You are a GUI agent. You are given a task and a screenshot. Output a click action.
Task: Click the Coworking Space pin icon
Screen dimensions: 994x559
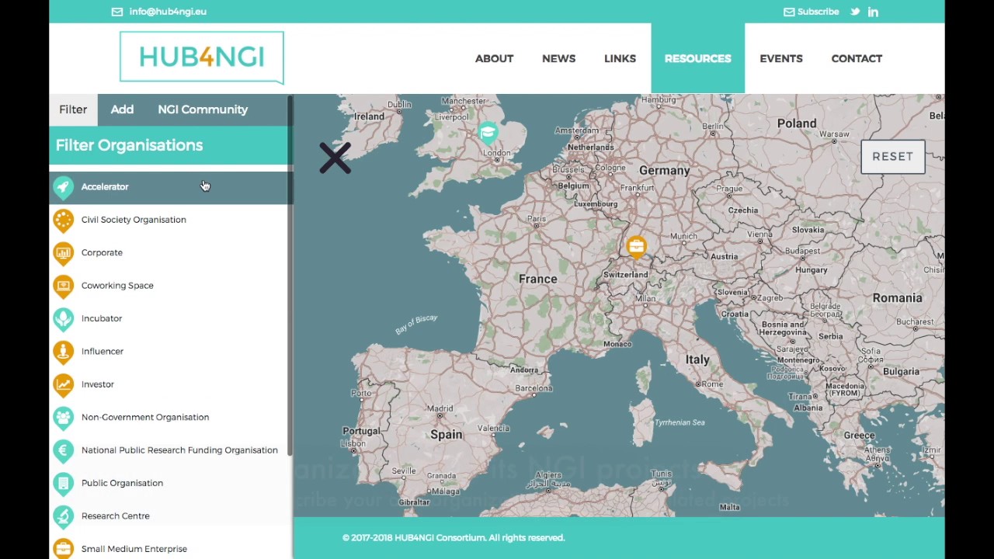click(63, 286)
